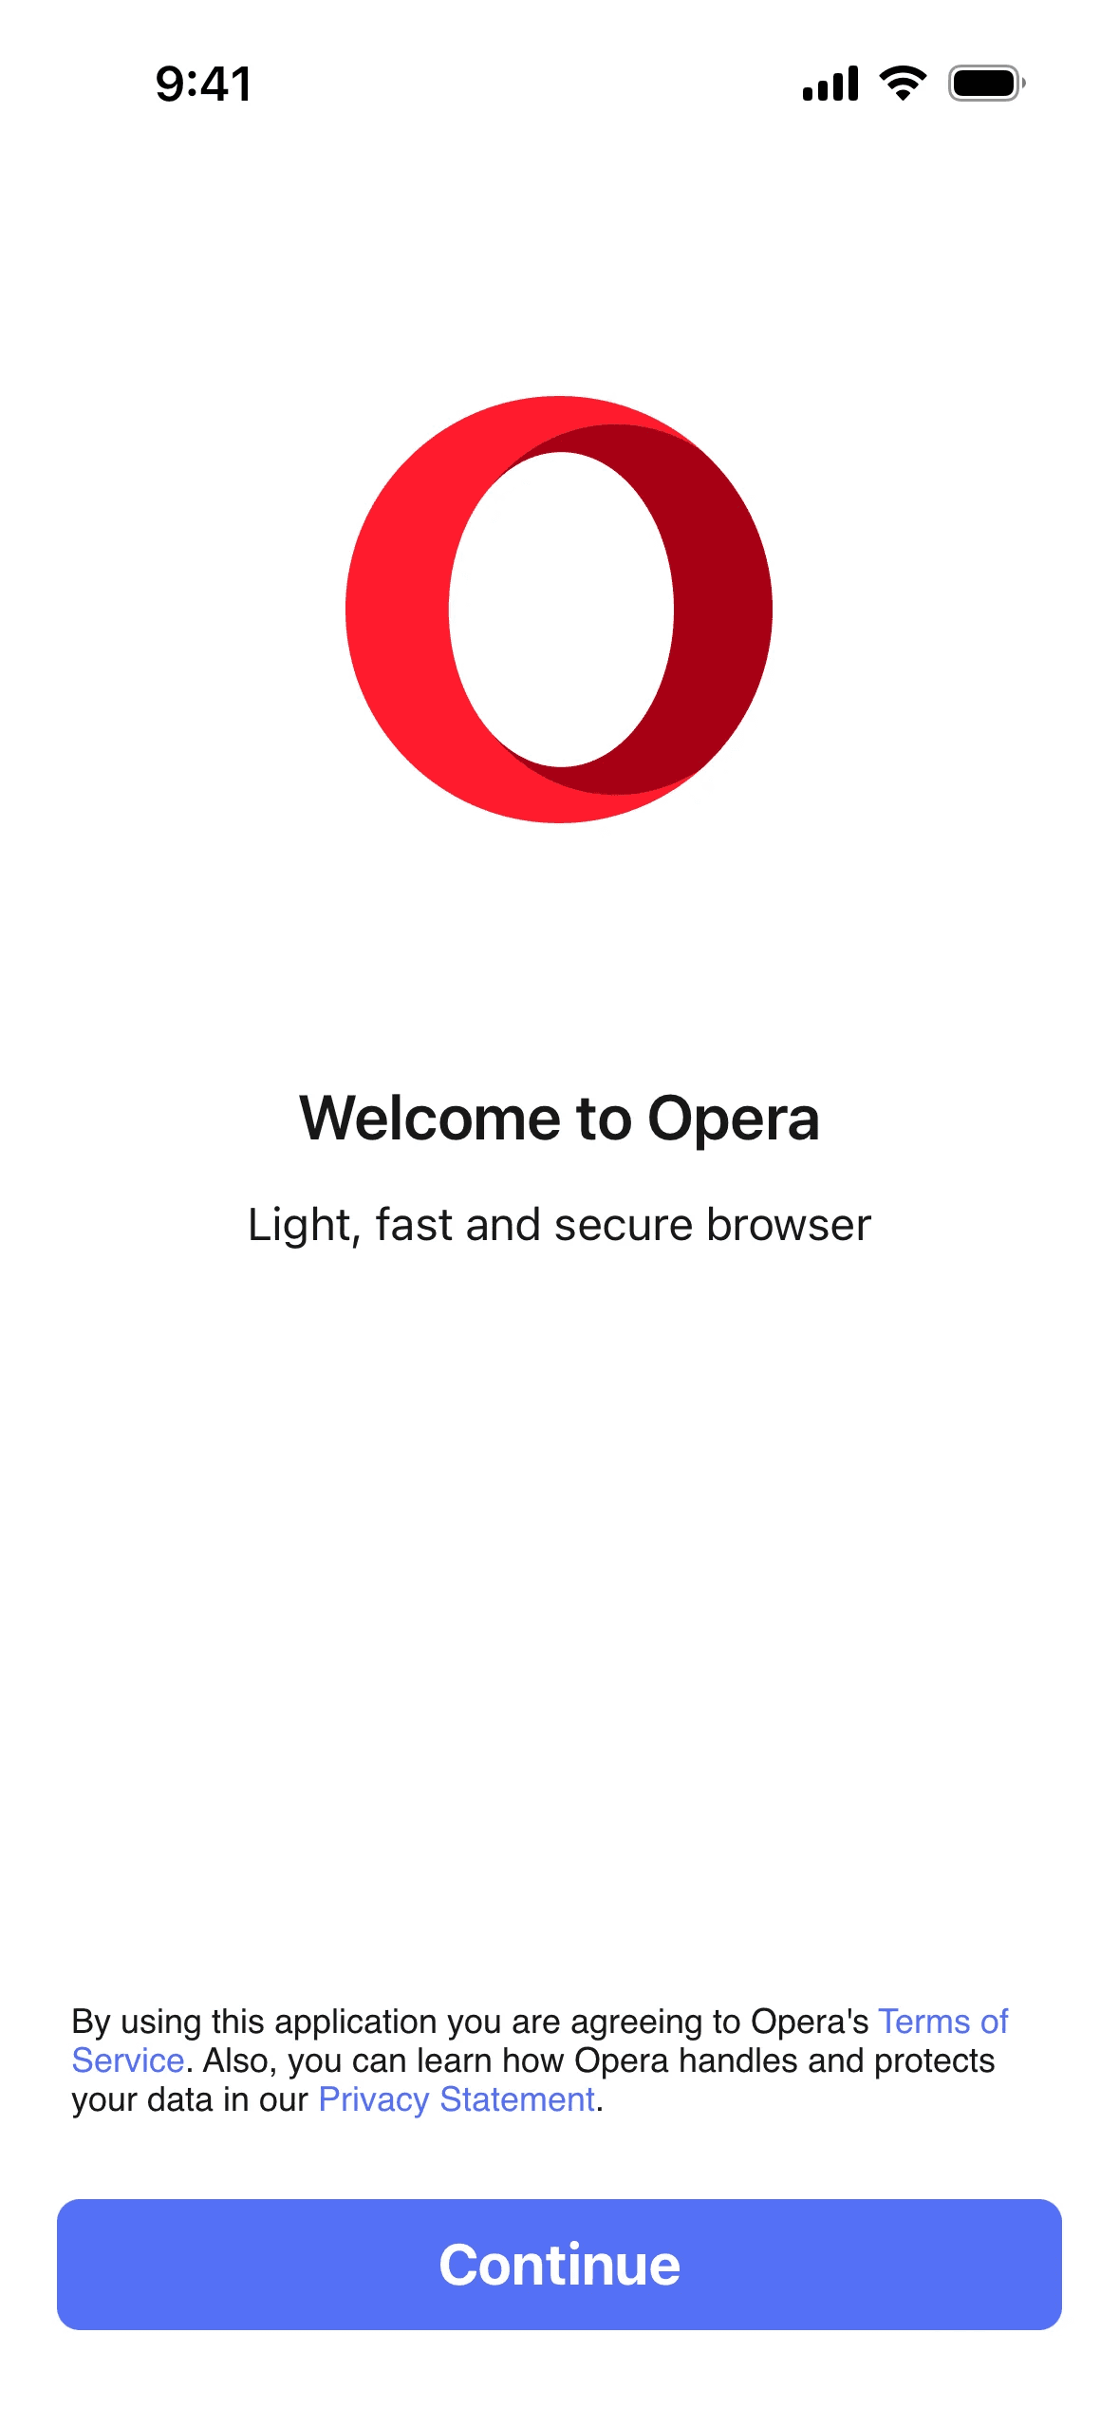Tap the cellular signal strength icon

click(830, 84)
